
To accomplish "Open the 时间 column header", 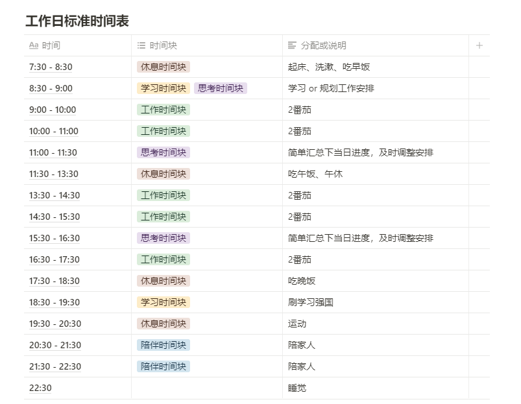I will coord(77,45).
